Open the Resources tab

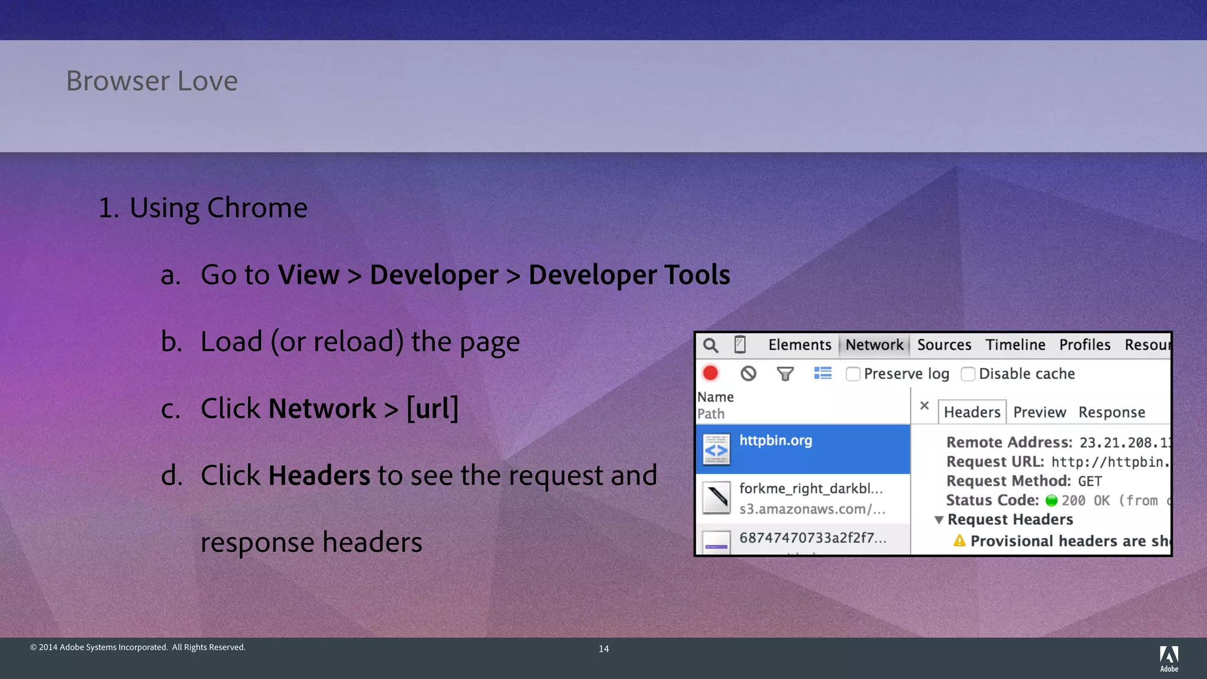point(1147,345)
